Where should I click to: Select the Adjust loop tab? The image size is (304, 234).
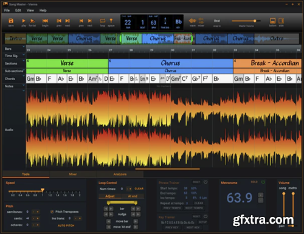tap(110, 196)
